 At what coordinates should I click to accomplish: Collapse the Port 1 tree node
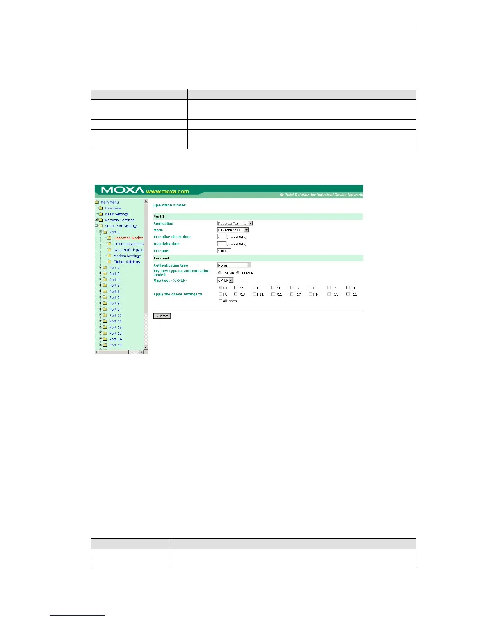(x=100, y=231)
